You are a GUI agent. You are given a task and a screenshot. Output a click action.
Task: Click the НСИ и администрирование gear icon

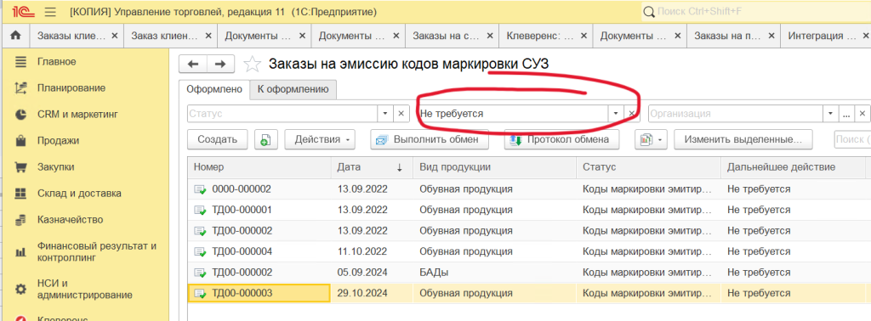[x=20, y=289]
